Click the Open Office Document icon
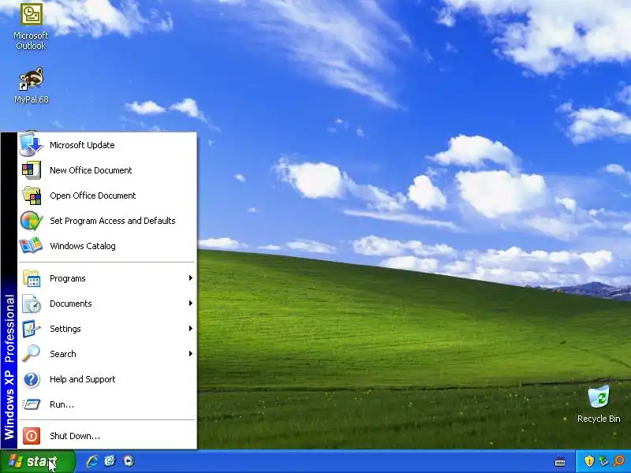Viewport: 631px width, 473px height. [31, 196]
